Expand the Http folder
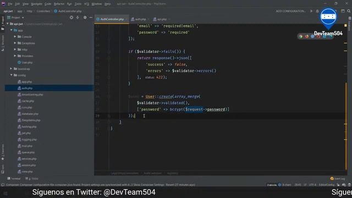This screenshot has width=352, height=198. click(15, 50)
